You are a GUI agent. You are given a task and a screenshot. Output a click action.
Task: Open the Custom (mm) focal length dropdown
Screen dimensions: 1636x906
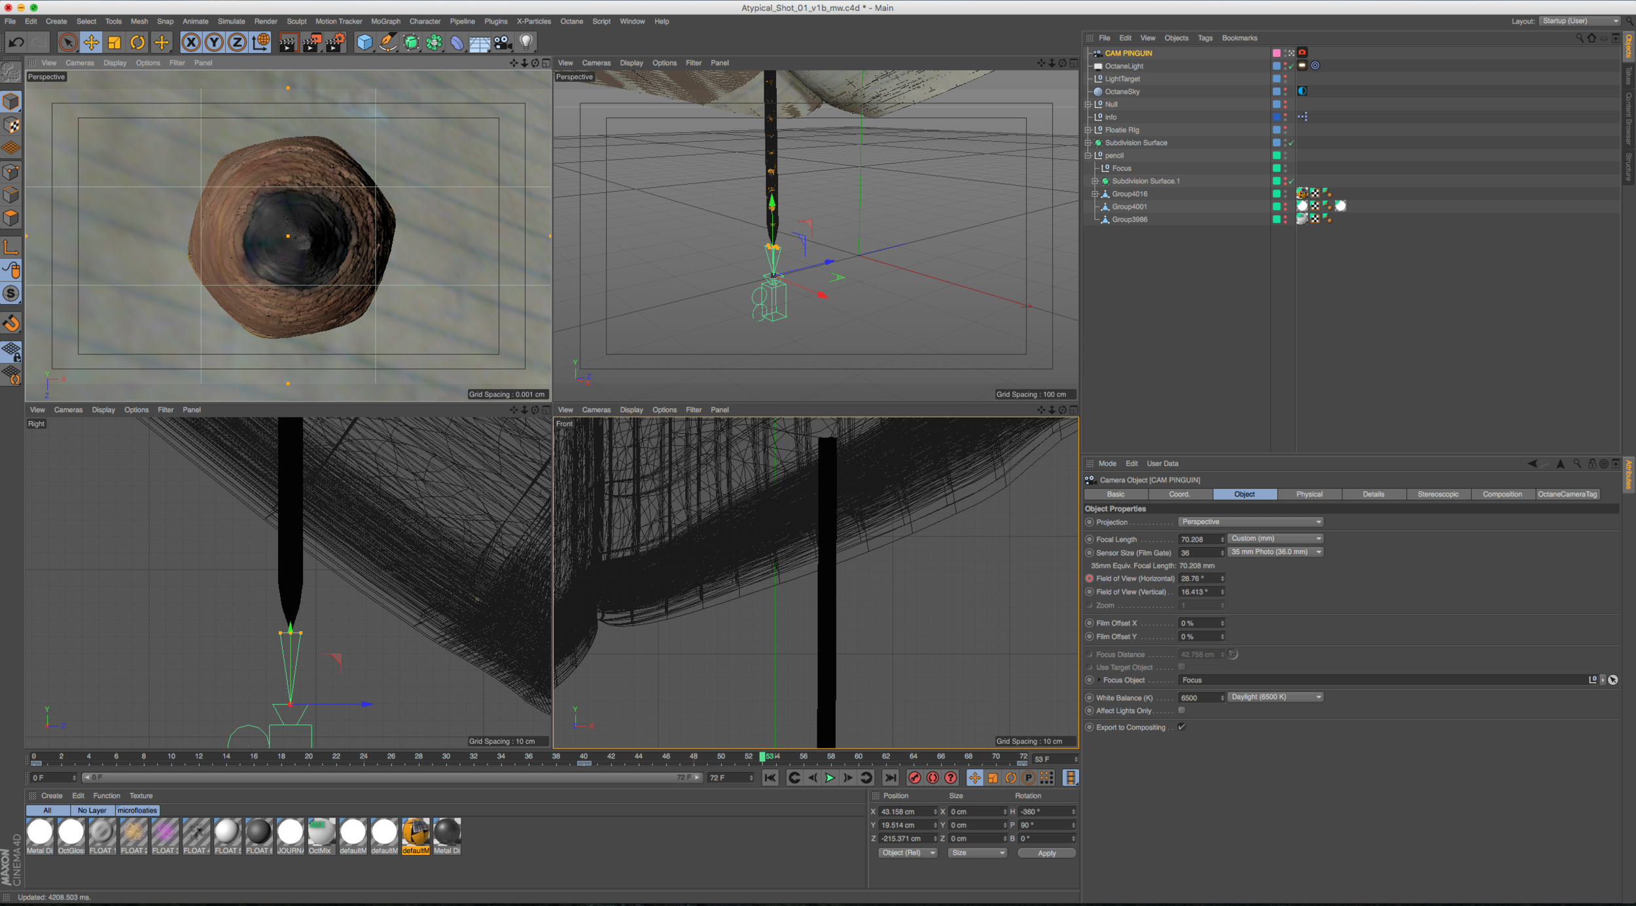pyautogui.click(x=1275, y=538)
